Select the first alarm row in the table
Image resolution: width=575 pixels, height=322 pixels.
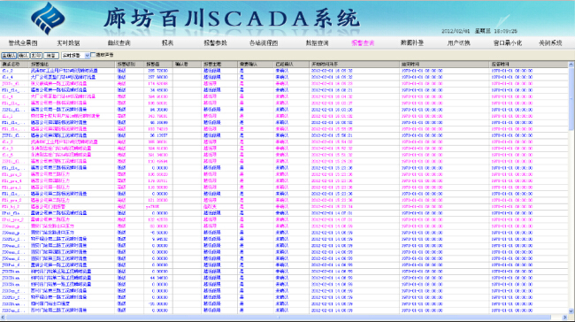[284, 71]
